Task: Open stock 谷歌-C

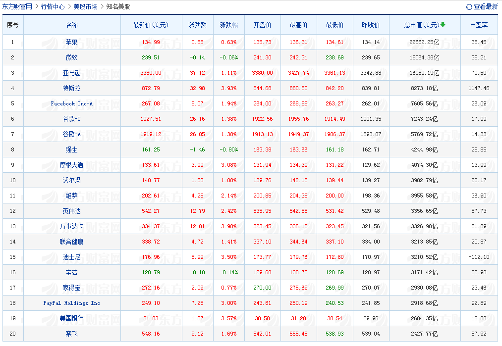Action: (72, 119)
